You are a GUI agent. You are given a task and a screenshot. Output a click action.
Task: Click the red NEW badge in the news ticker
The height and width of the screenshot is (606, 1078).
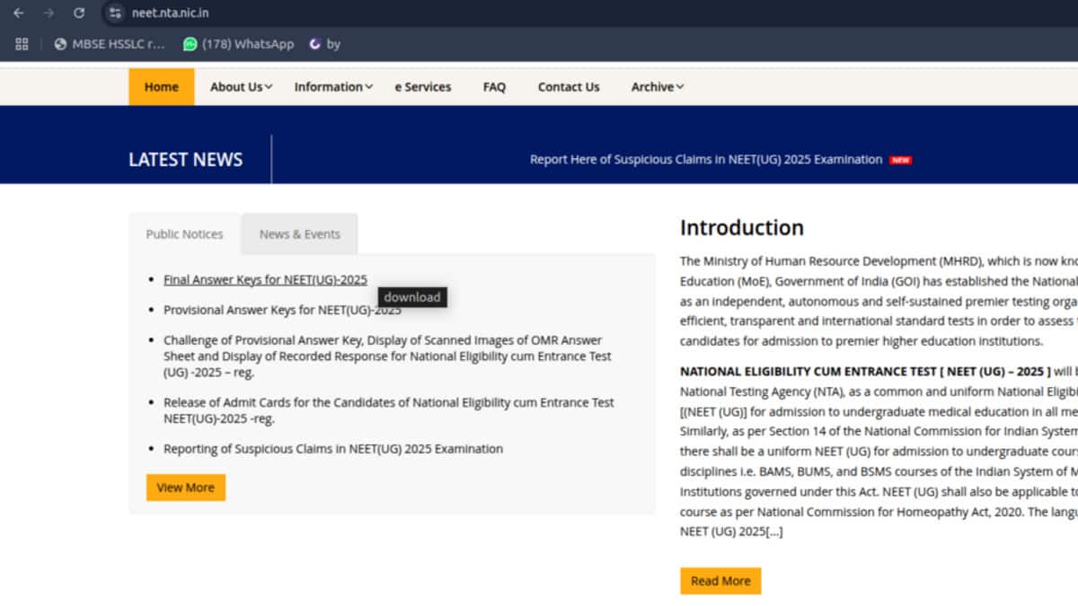(x=900, y=161)
